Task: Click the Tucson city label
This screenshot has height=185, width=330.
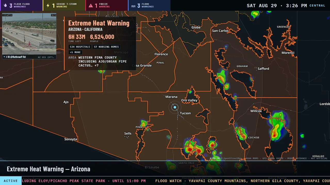Action: 185,113
